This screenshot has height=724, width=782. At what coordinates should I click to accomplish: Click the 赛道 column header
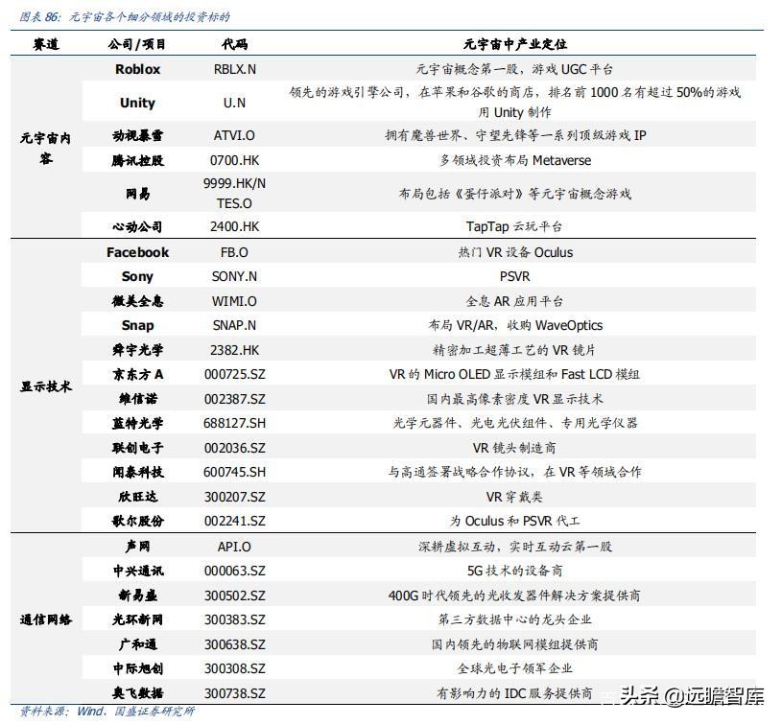[46, 44]
